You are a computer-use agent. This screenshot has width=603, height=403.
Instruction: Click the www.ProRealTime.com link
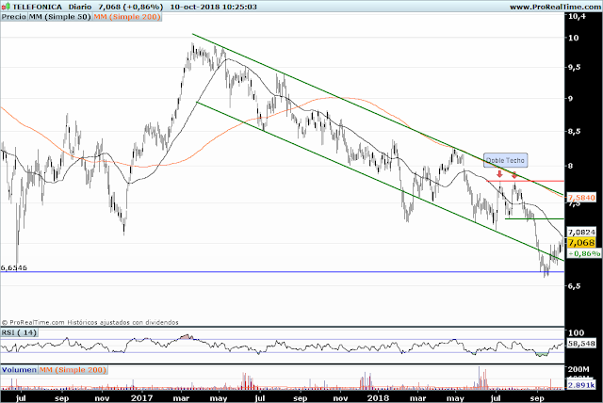click(x=556, y=7)
